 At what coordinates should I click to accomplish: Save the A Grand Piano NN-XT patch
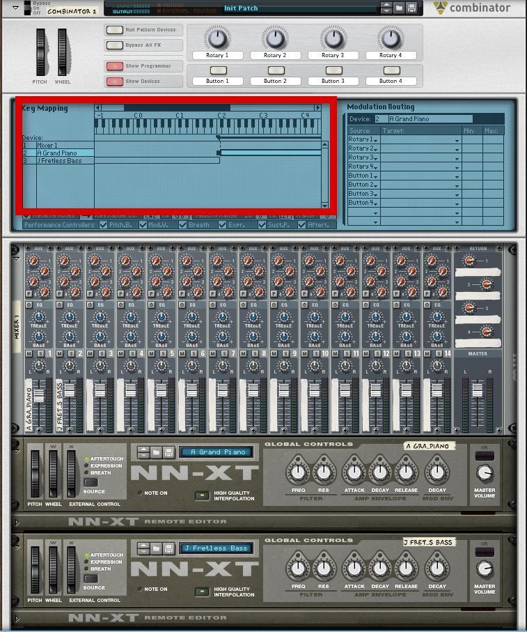[x=168, y=452]
